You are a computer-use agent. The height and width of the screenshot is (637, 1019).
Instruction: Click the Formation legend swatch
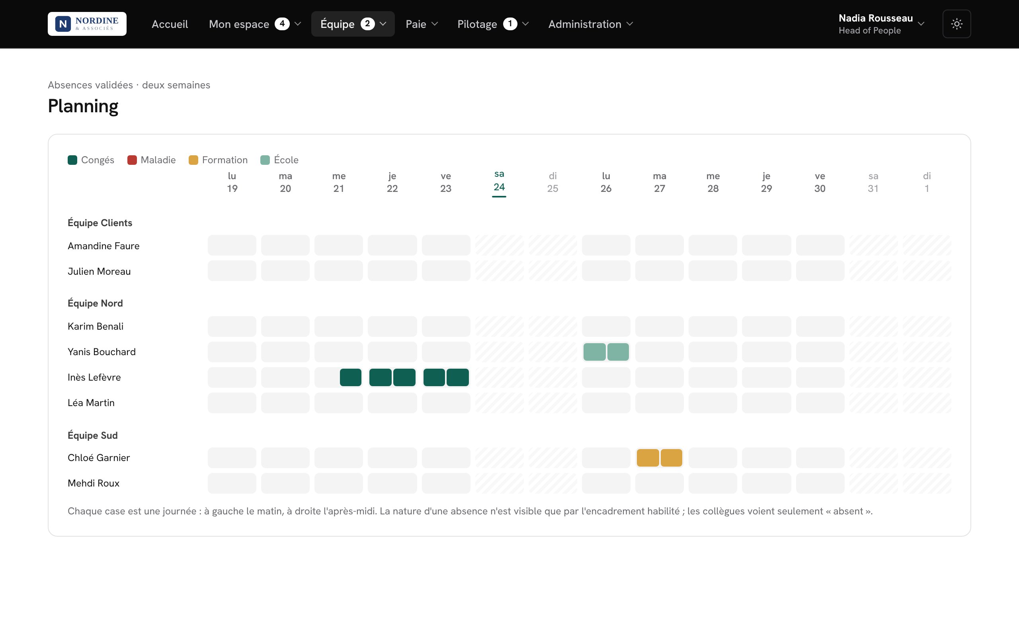coord(193,160)
